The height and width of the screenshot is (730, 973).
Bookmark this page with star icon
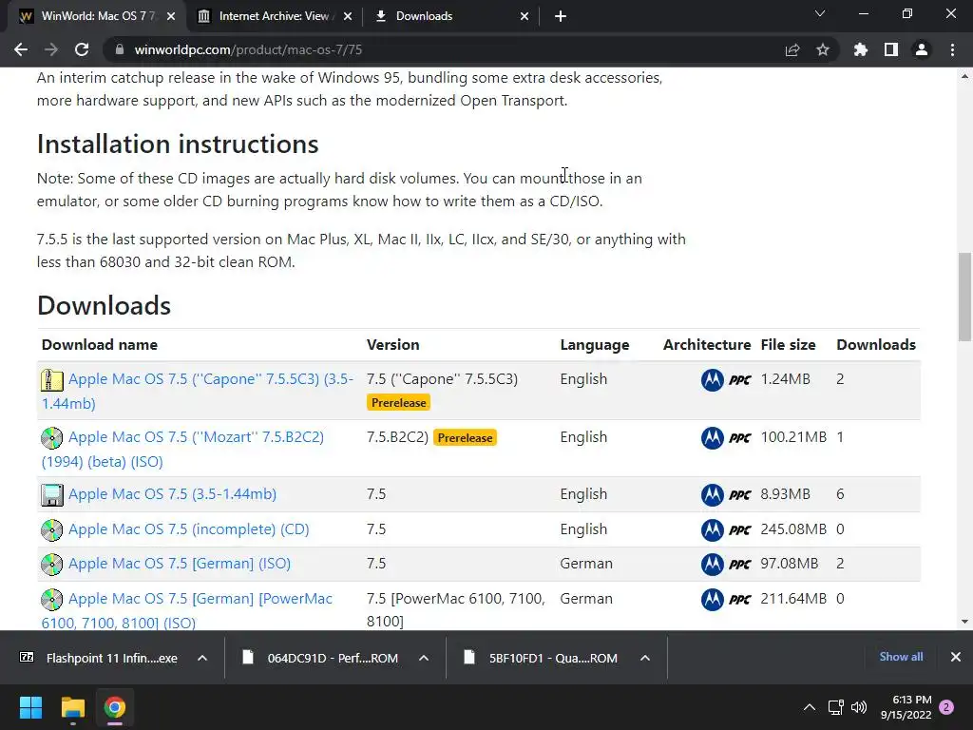(823, 50)
